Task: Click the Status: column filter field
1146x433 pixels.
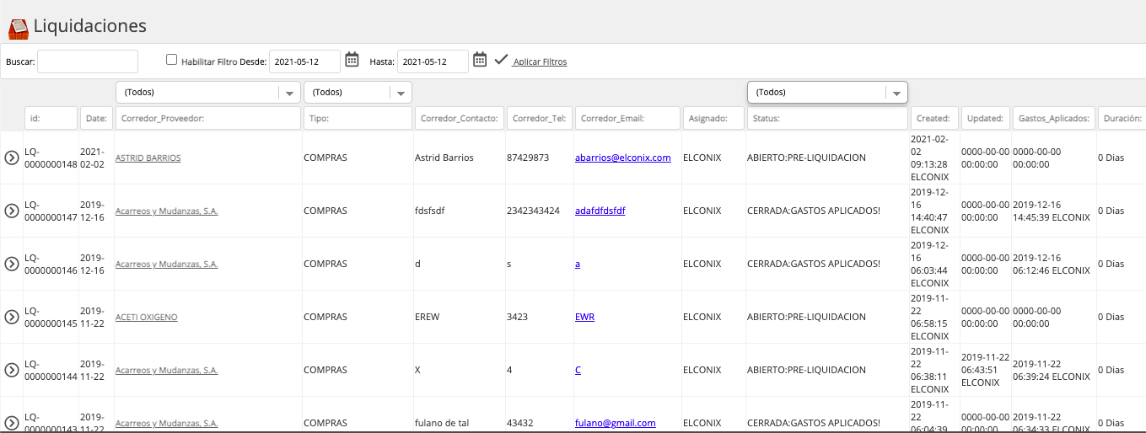Action: (827, 119)
